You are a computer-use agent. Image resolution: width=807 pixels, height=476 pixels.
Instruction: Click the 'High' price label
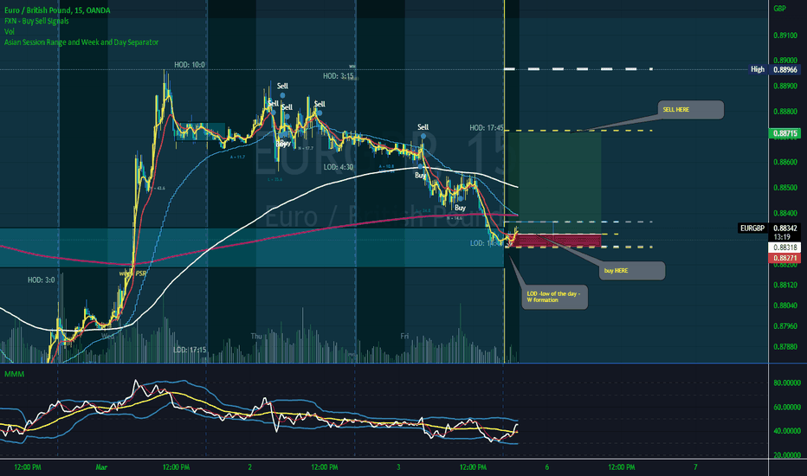(757, 69)
